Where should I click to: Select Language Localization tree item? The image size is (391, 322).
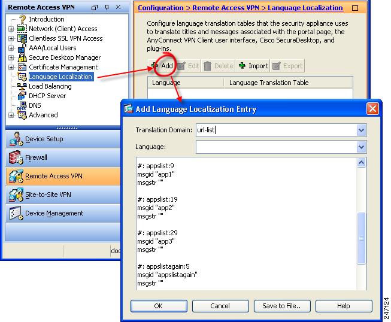pos(60,77)
